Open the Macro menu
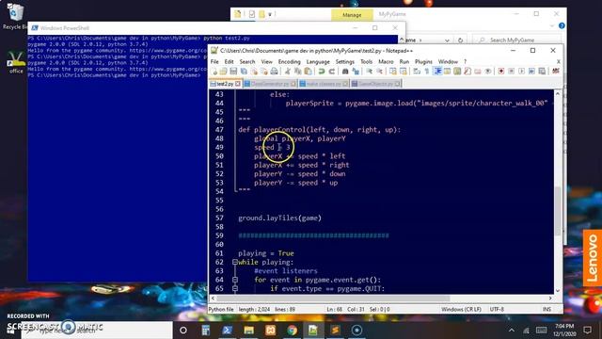The width and height of the screenshot is (602, 339). [x=386, y=61]
